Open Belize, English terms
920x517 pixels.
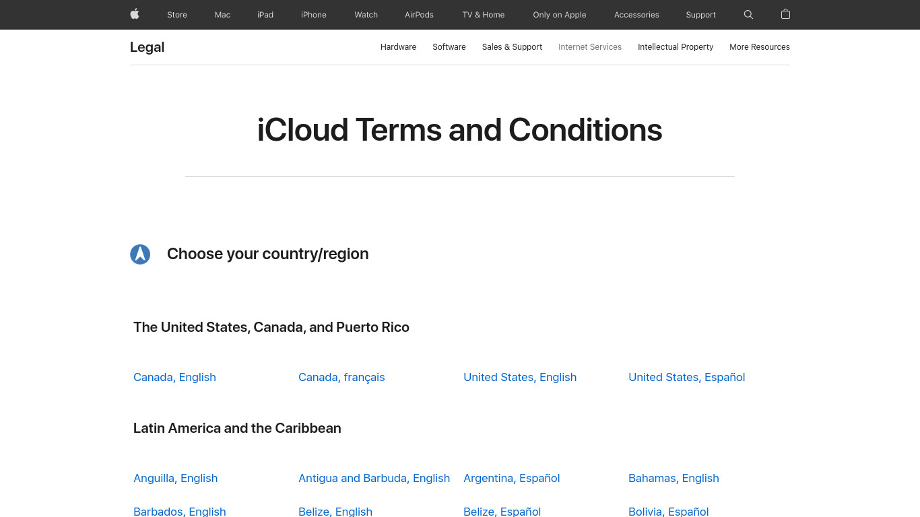[x=335, y=512]
